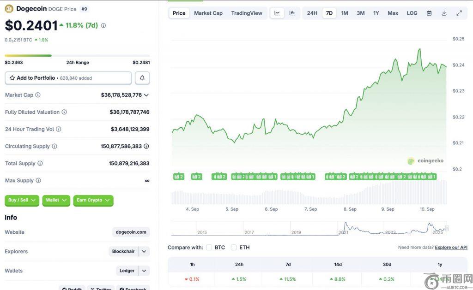Click Add to Portfolio button

click(x=68, y=78)
